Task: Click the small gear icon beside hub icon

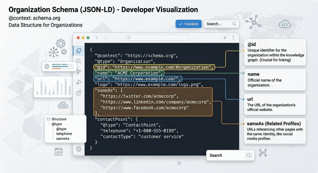Action: point(64,52)
